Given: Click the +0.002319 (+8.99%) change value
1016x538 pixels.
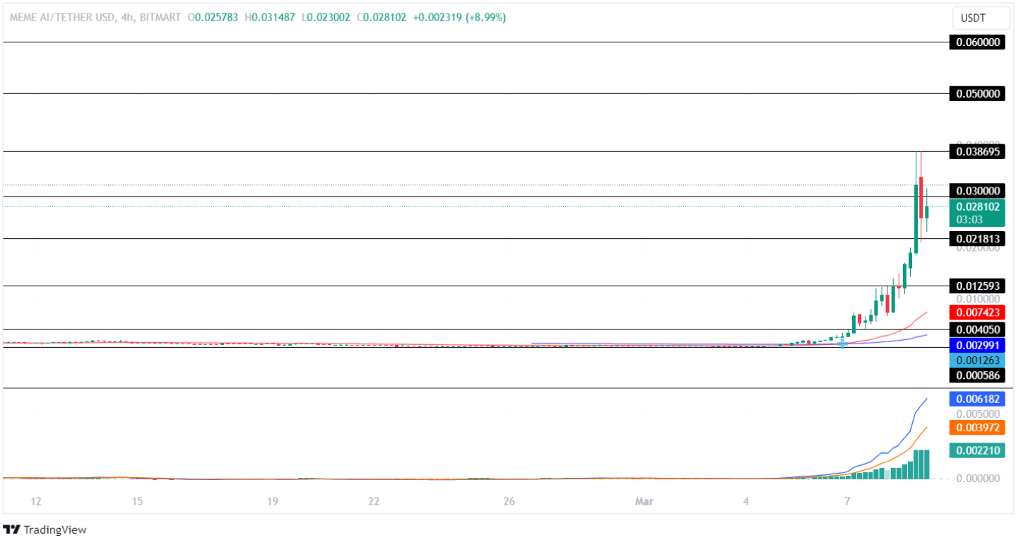Looking at the screenshot, I should click(x=459, y=18).
